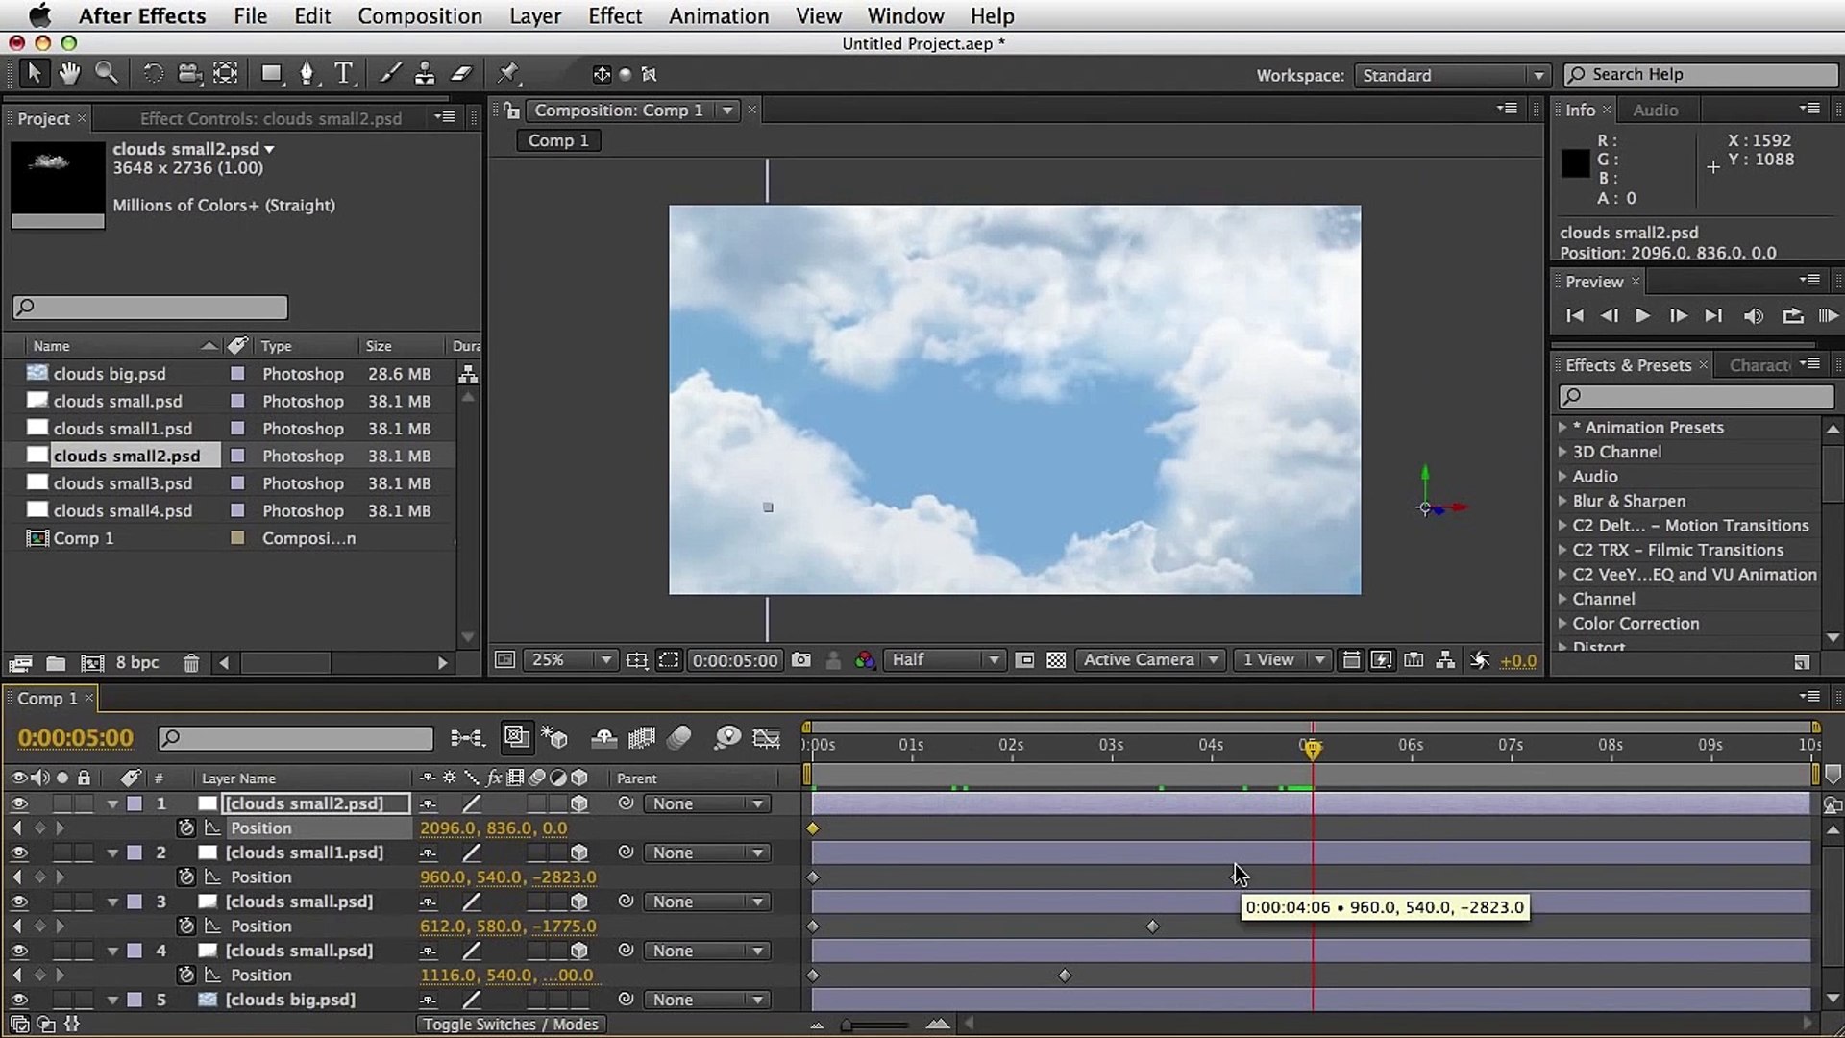Toggle Position stopwatch for clouds small1.psd

coord(186,877)
